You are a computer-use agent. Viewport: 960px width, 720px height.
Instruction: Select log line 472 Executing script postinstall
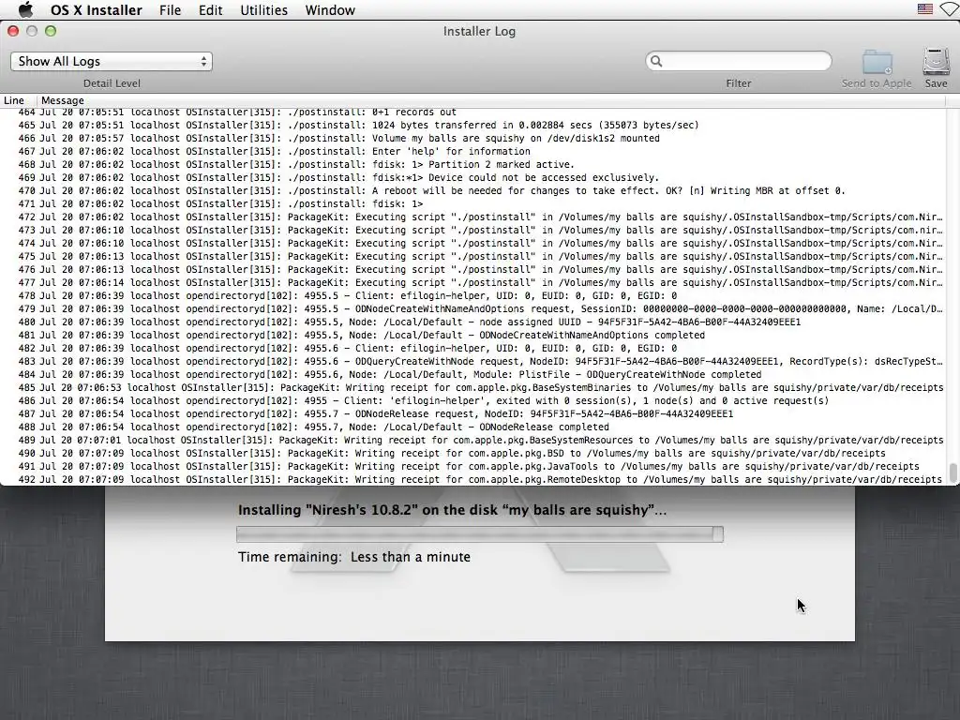[472, 217]
